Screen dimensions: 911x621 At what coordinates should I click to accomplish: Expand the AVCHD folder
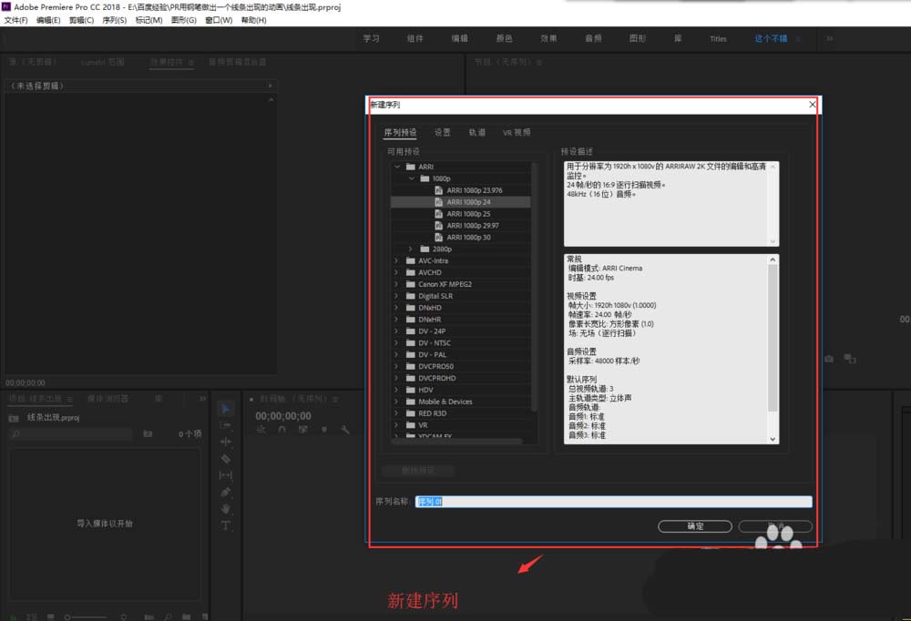397,272
